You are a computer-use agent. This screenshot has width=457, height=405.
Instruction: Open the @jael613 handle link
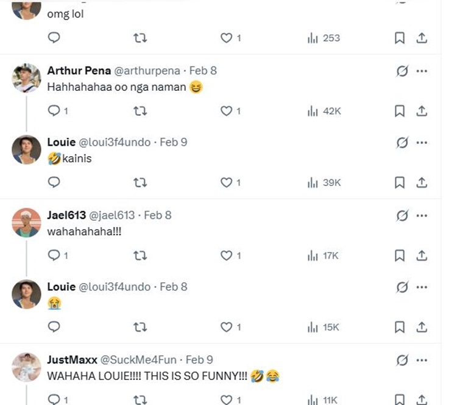click(112, 215)
